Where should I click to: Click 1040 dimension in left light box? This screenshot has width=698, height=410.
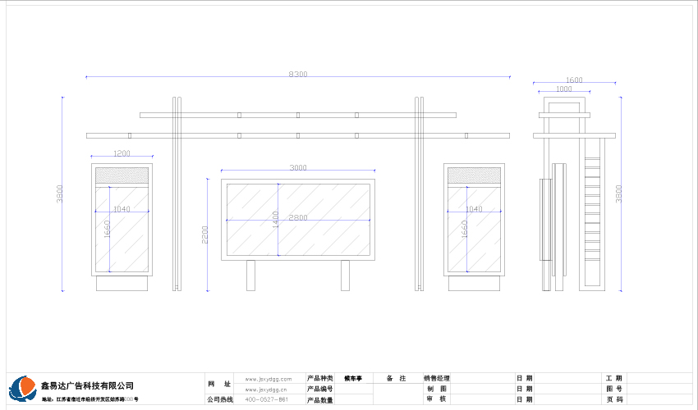[122, 209]
